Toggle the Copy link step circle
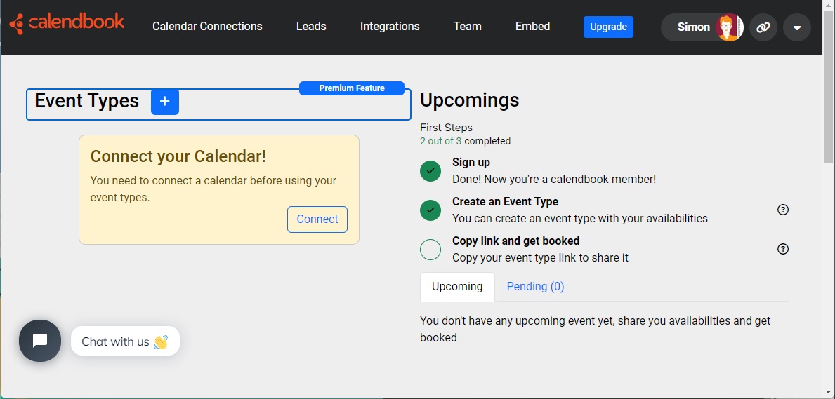The height and width of the screenshot is (399, 835). 430,250
